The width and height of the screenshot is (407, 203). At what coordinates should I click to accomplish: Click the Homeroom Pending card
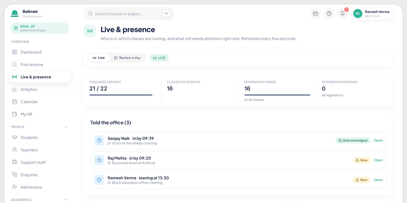point(355,91)
